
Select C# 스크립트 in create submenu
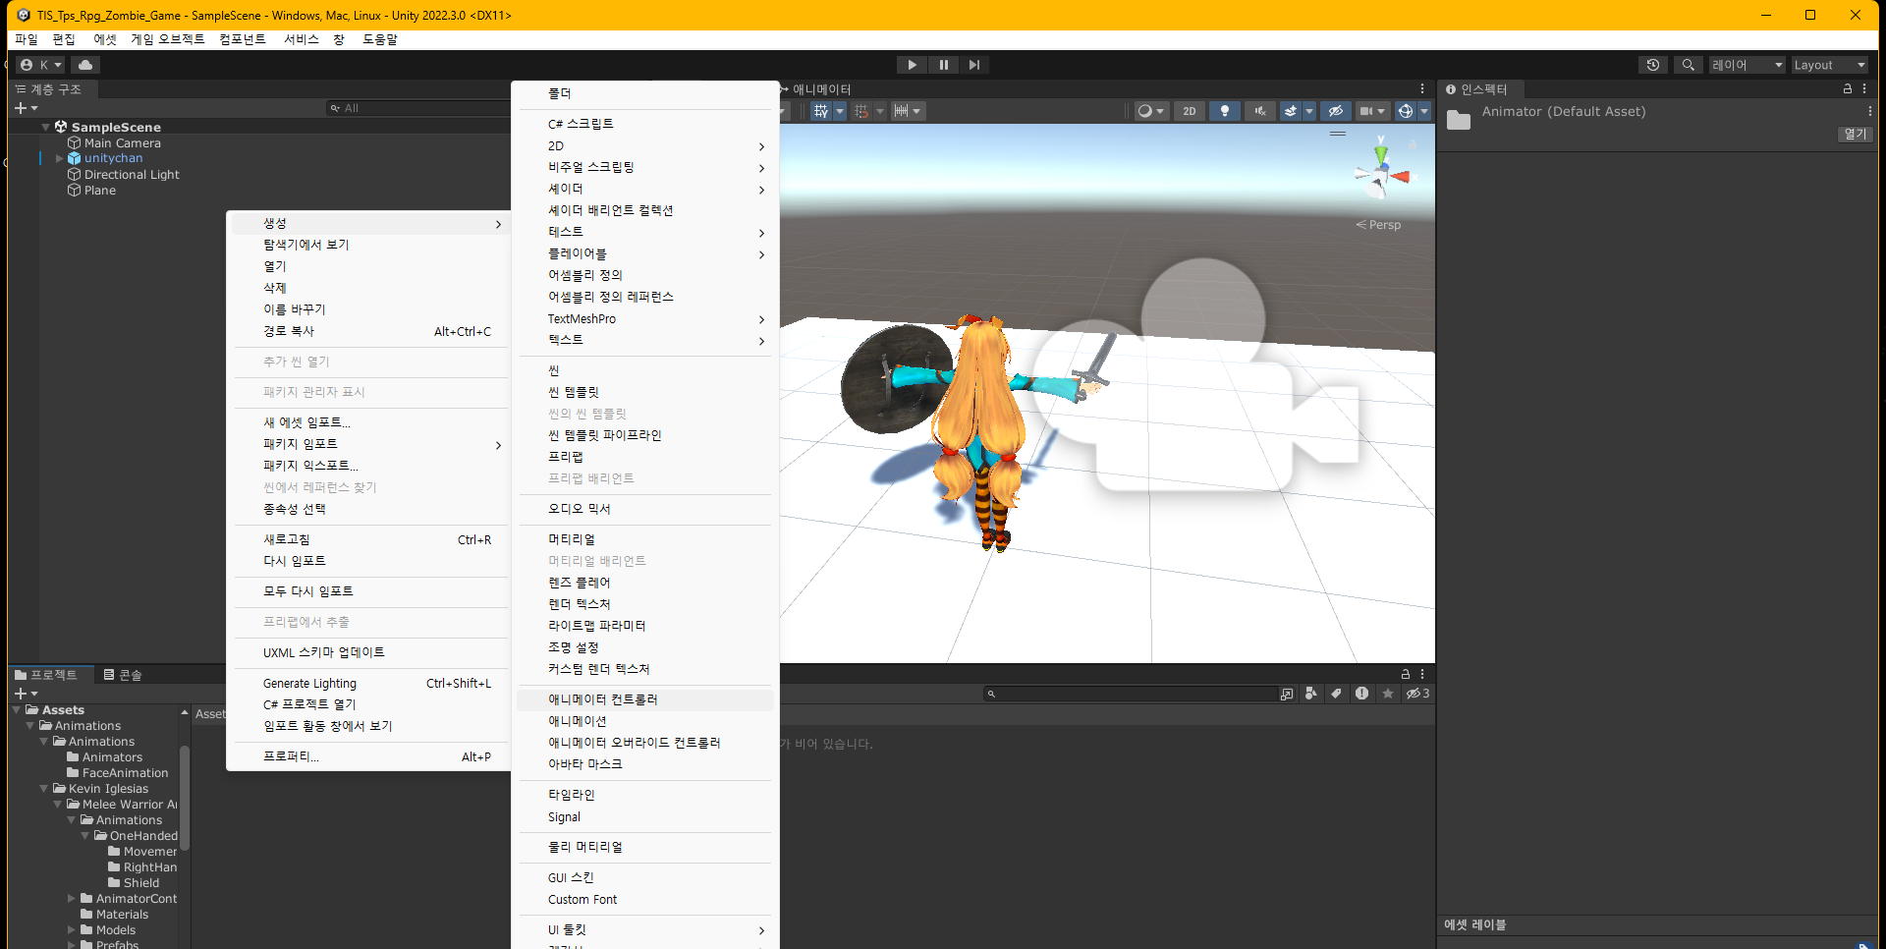pos(645,124)
